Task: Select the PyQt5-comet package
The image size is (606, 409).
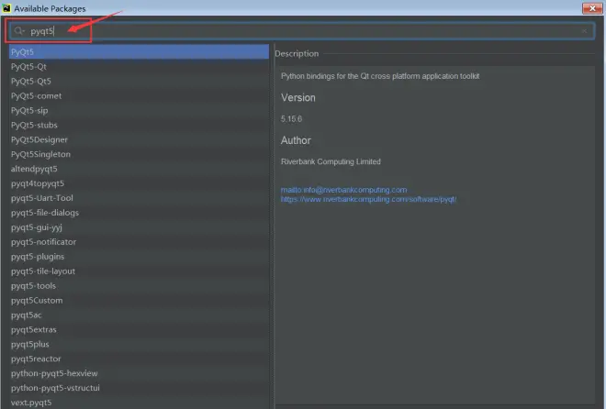Action: [x=139, y=95]
